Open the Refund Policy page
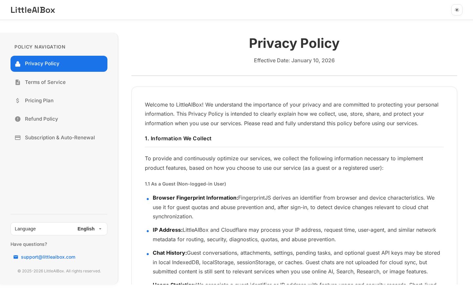The width and height of the screenshot is (473, 295). [x=59, y=119]
